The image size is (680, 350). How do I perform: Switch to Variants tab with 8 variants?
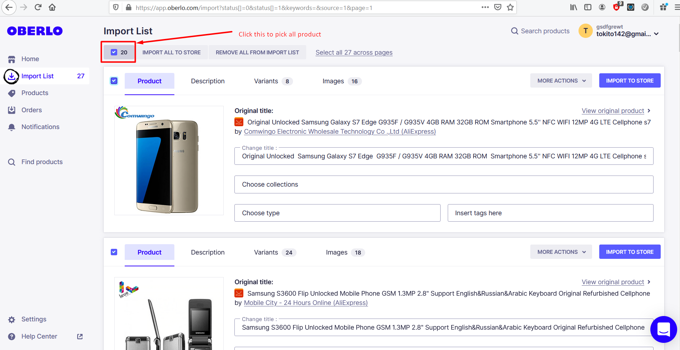pyautogui.click(x=273, y=81)
